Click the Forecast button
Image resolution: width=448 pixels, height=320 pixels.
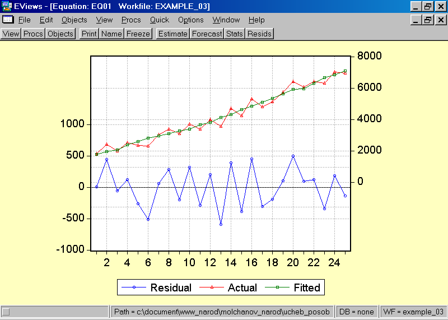pos(207,34)
